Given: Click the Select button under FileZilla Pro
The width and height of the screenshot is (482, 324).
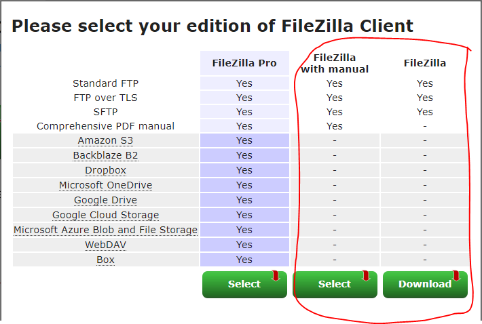Looking at the screenshot, I should point(244,284).
